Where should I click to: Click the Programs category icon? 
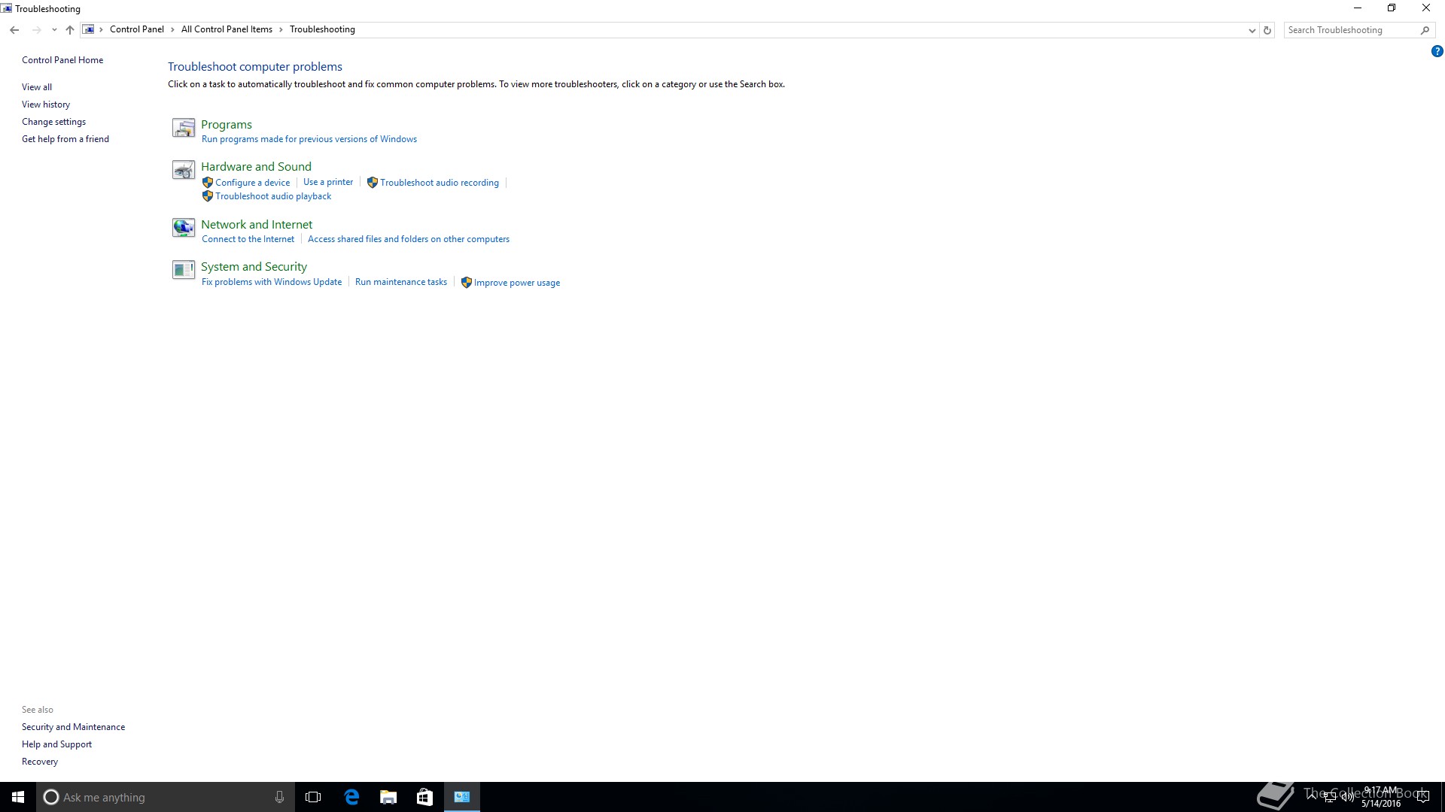click(x=184, y=129)
